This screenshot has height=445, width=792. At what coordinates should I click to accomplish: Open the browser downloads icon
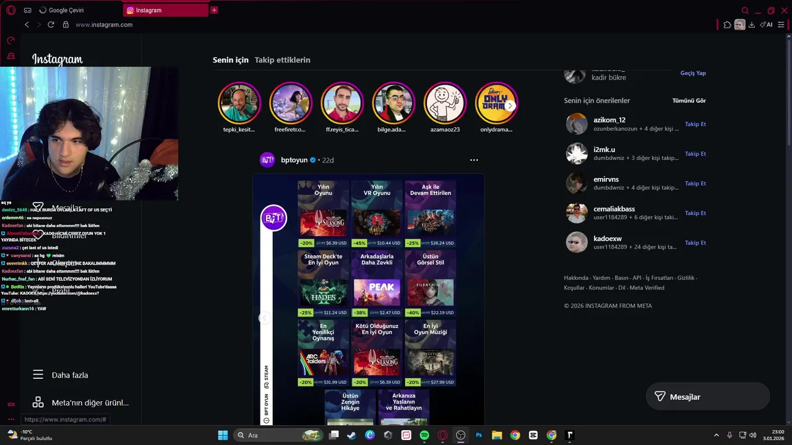point(752,25)
